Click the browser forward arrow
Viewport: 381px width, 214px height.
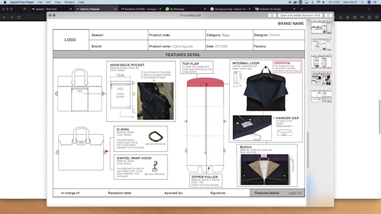click(x=11, y=17)
